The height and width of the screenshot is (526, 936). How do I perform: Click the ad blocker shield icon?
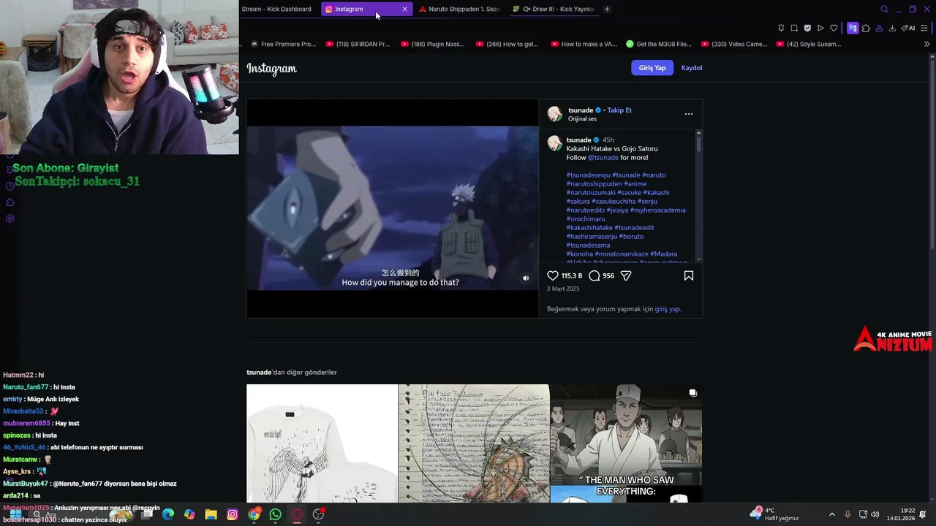[807, 28]
